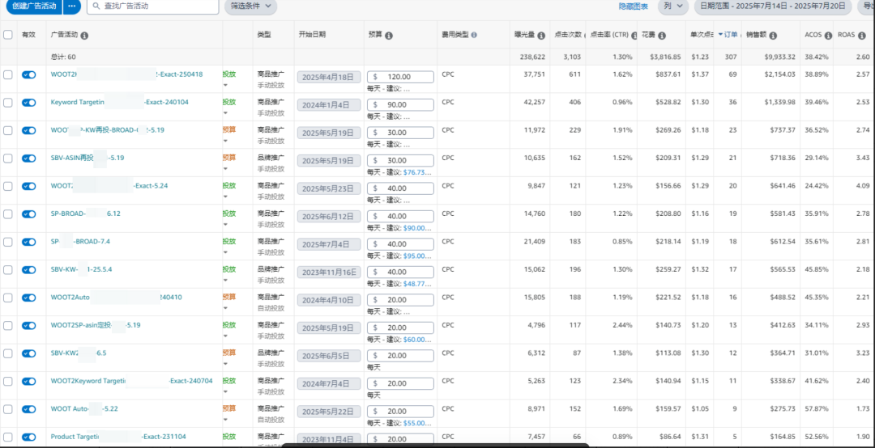Click impressions value 42,257
Viewport: 875px width, 448px height.
(533, 102)
